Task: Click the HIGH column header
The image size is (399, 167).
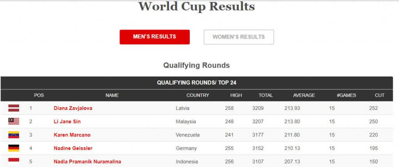Action: click(x=236, y=95)
